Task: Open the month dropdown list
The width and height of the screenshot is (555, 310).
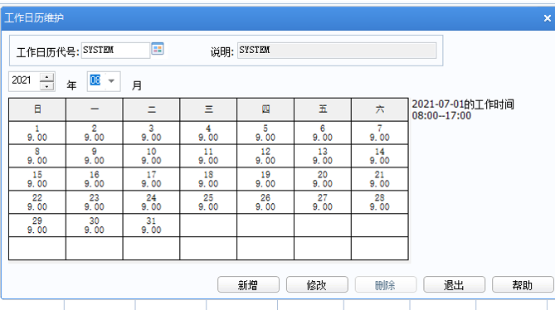Action: (x=111, y=81)
